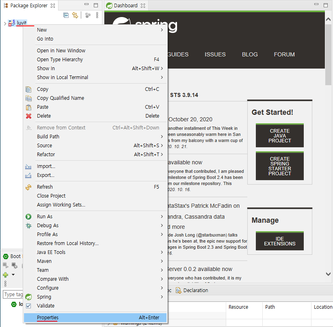Click Resource column header
Viewport: 333px width, 327px height.
pos(244,307)
